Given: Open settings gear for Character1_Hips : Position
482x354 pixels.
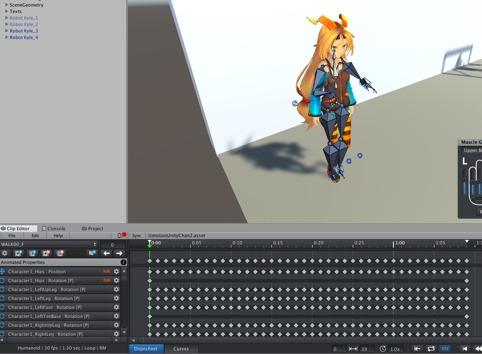Looking at the screenshot, I should click(116, 271).
